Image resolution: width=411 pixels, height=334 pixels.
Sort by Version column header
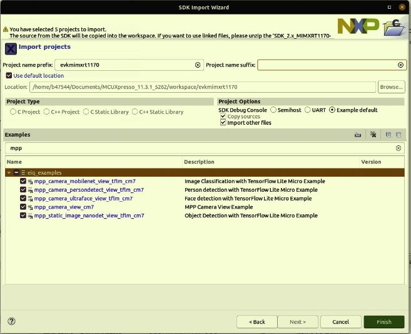point(382,162)
